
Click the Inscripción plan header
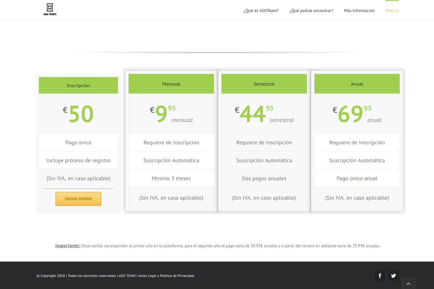click(78, 86)
